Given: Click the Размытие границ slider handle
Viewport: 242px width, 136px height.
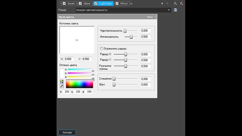Looking at the screenshot, I should tap(126, 66).
